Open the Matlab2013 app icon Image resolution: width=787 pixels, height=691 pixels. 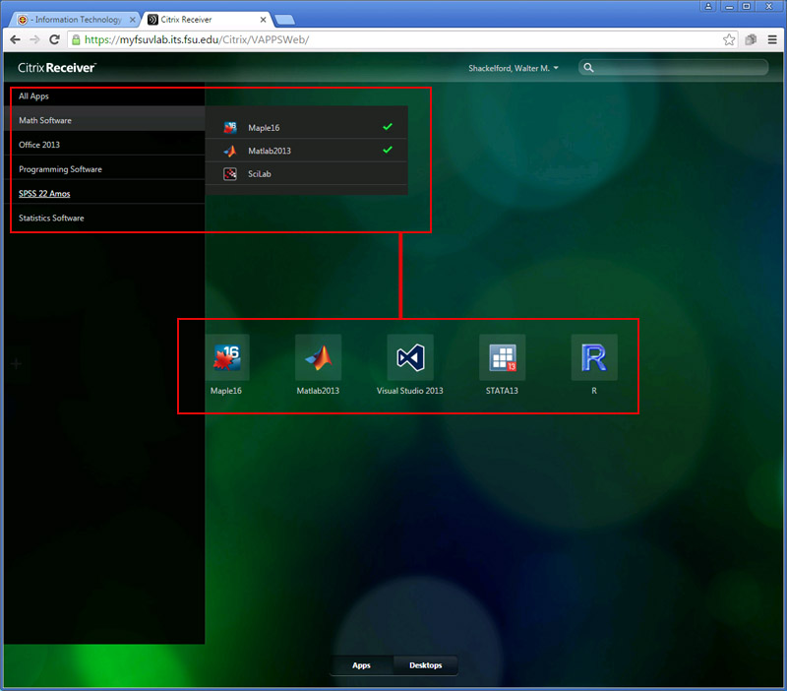[318, 357]
